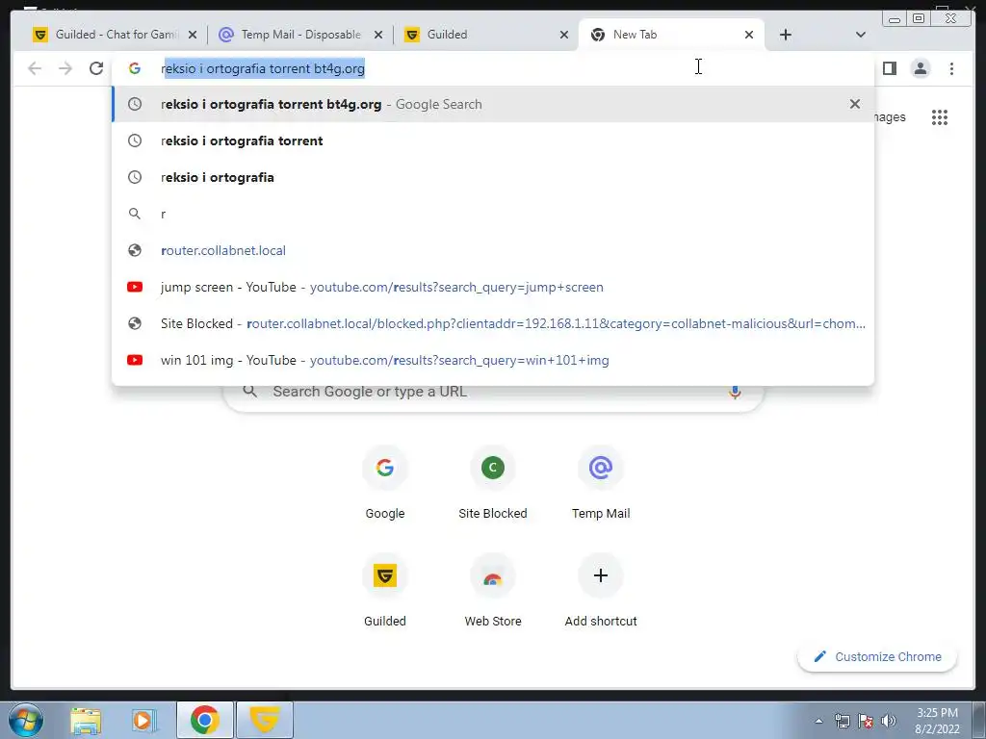Click the Chrome taskbar button
The image size is (986, 739).
205,720
